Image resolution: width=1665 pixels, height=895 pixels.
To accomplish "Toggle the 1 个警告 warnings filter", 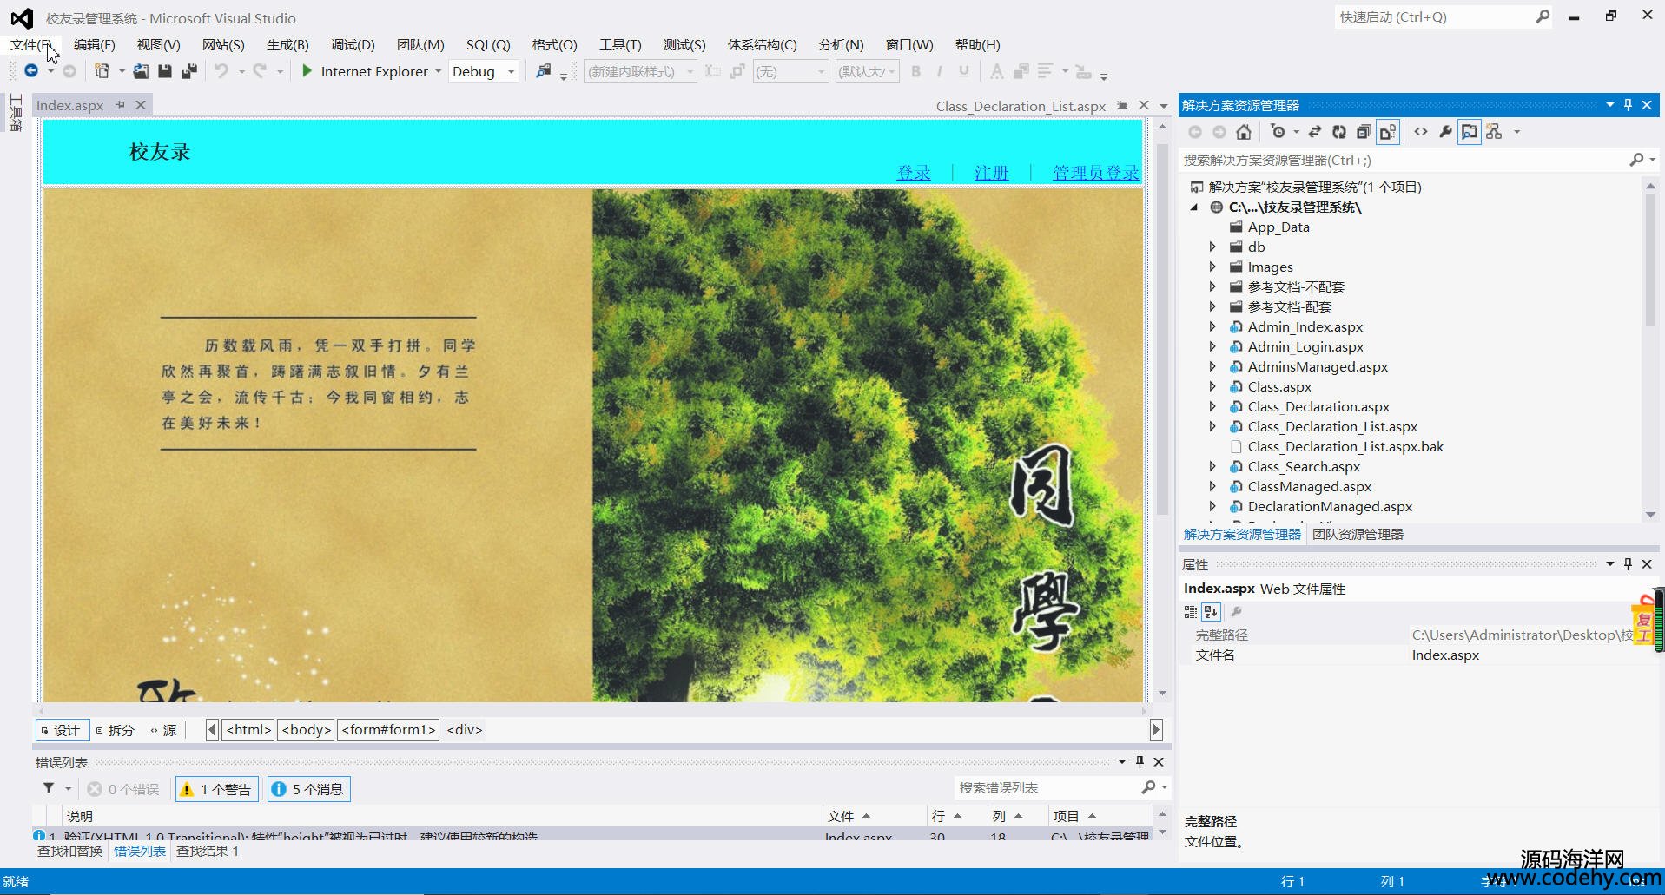I will pos(217,789).
